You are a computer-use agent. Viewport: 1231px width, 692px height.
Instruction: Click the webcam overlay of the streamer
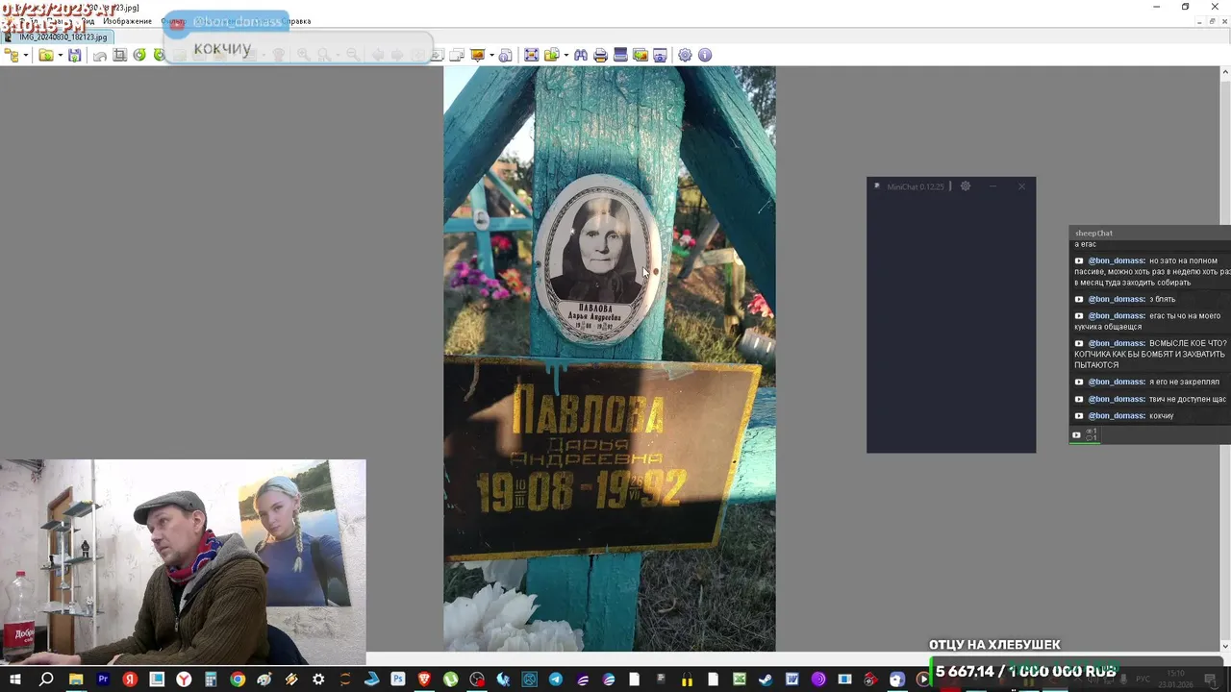tap(183, 562)
